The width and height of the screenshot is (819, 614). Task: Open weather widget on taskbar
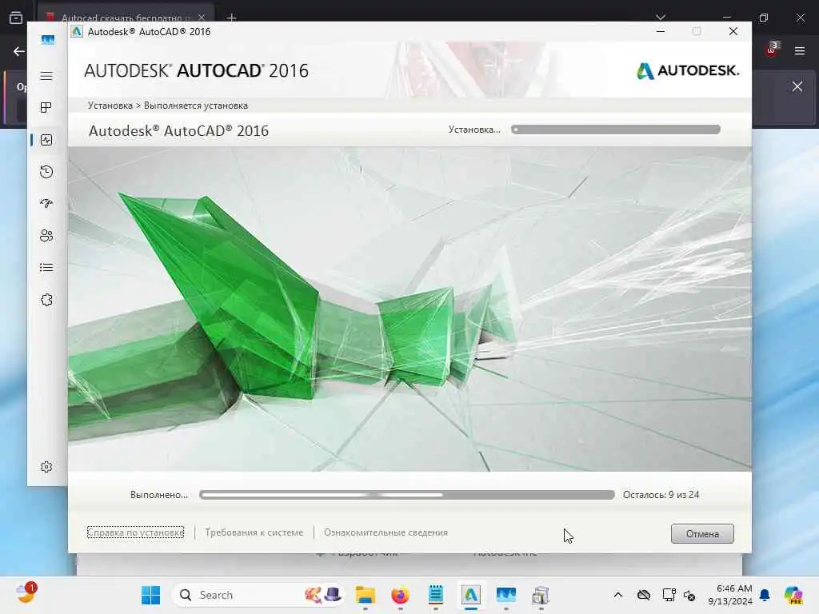pos(25,593)
